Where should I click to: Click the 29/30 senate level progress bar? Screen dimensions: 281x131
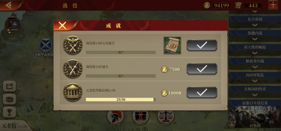tap(121, 100)
